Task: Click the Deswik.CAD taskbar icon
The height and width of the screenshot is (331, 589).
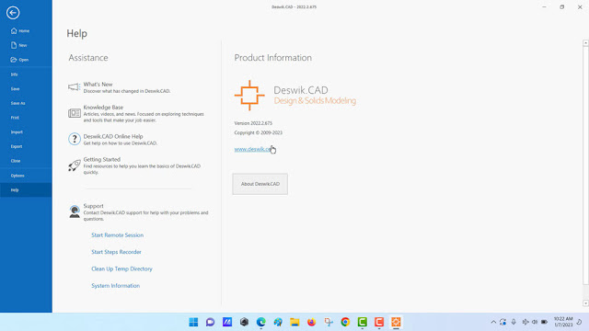Action: (x=396, y=322)
